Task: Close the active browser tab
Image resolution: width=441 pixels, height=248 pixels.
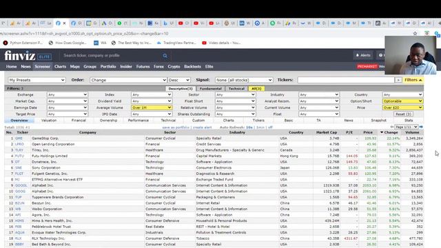Action: [x=64, y=23]
